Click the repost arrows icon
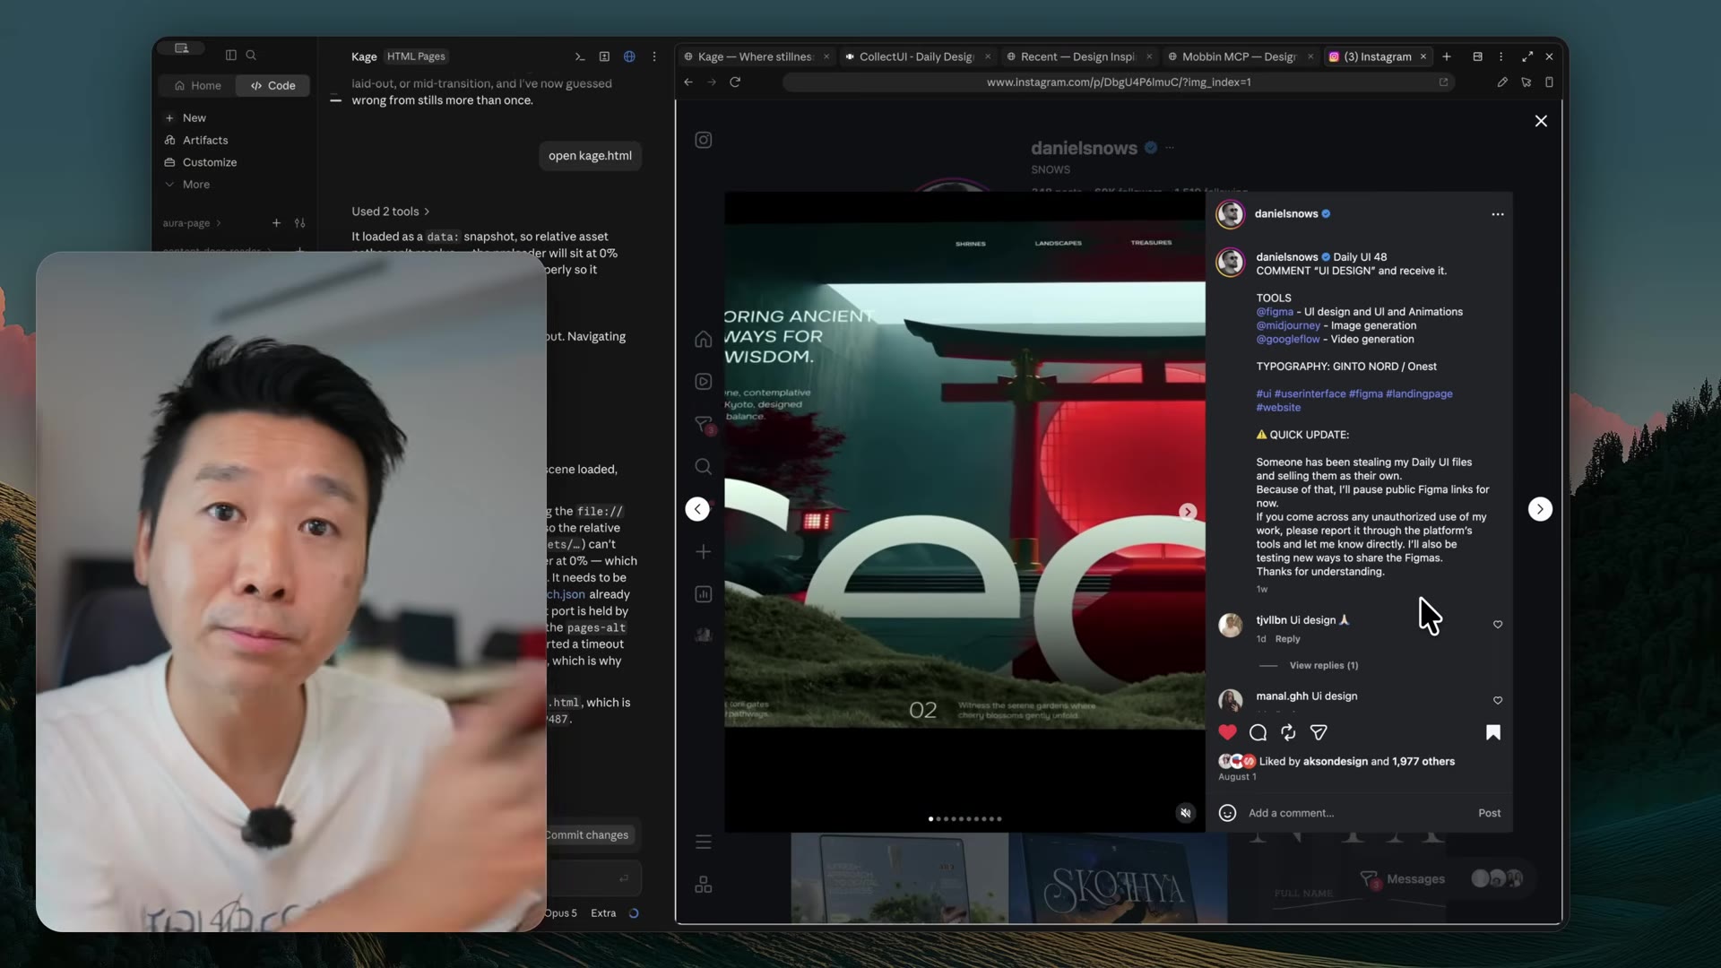 pyautogui.click(x=1288, y=733)
